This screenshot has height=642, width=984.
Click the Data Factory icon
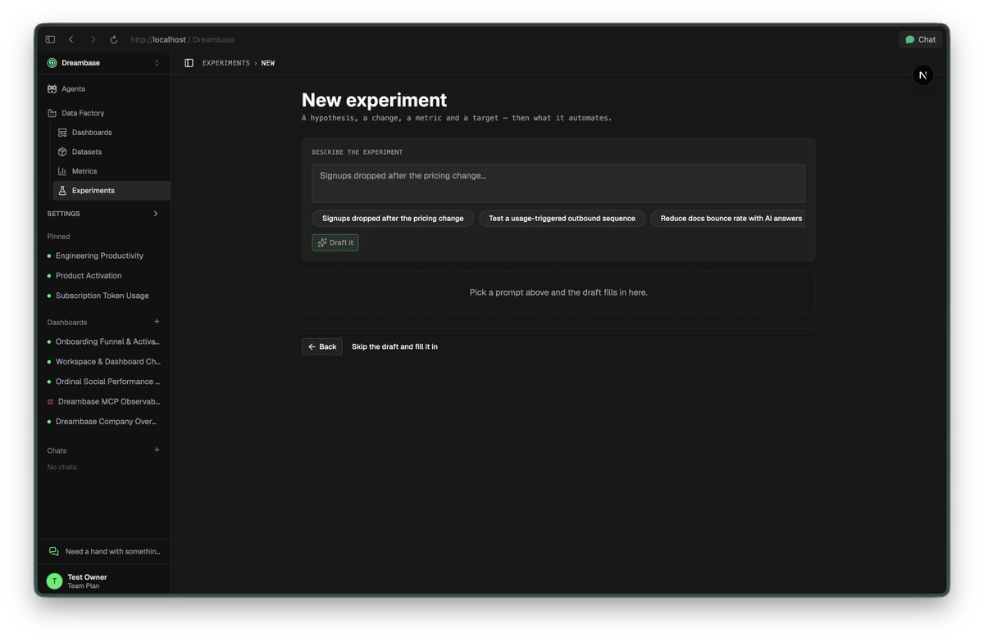click(x=52, y=113)
